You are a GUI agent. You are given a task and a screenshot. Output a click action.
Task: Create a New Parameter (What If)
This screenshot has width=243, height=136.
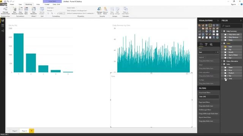point(34,11)
